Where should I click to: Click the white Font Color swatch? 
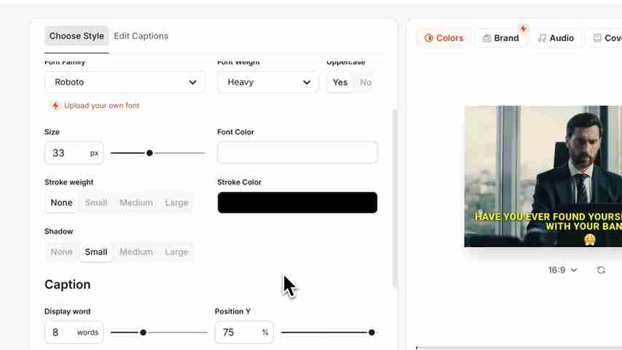tap(297, 152)
